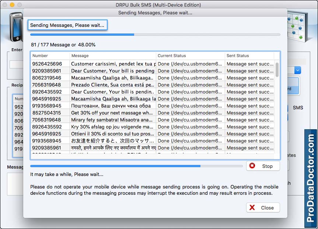The width and height of the screenshot is (318, 229).
Task: Select number 9526425696 in first row
Action: click(47, 64)
